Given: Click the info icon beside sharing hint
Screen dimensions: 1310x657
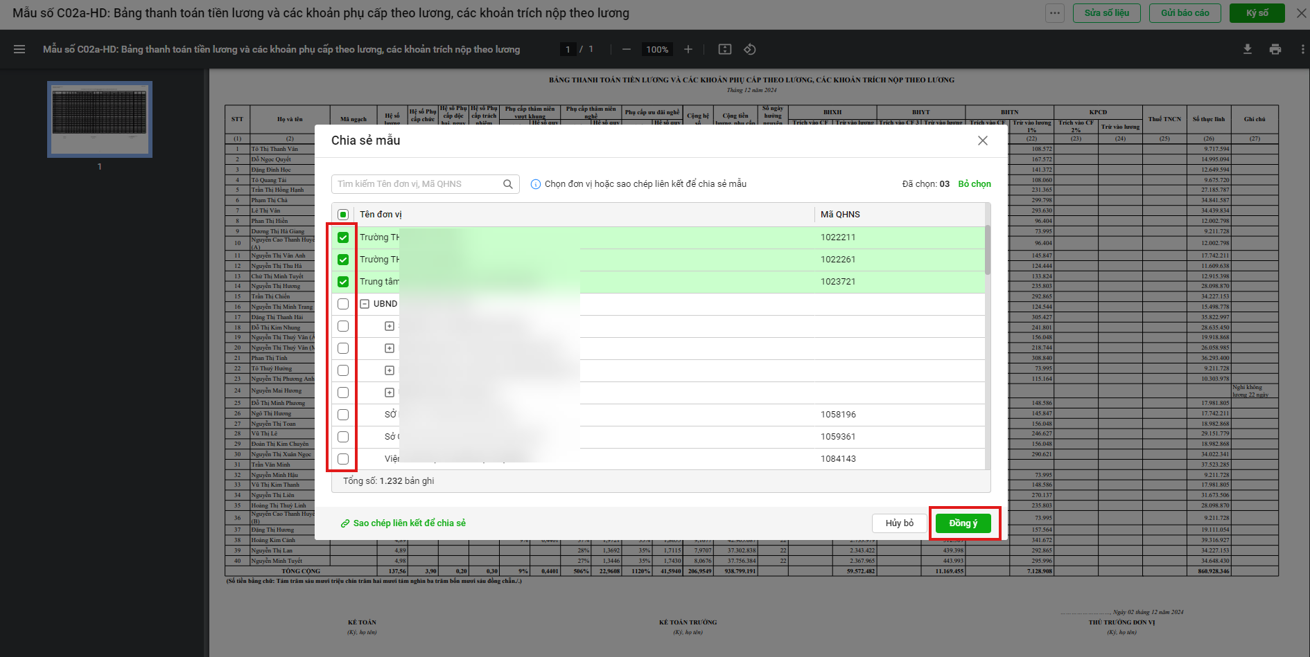Looking at the screenshot, I should 536,184.
